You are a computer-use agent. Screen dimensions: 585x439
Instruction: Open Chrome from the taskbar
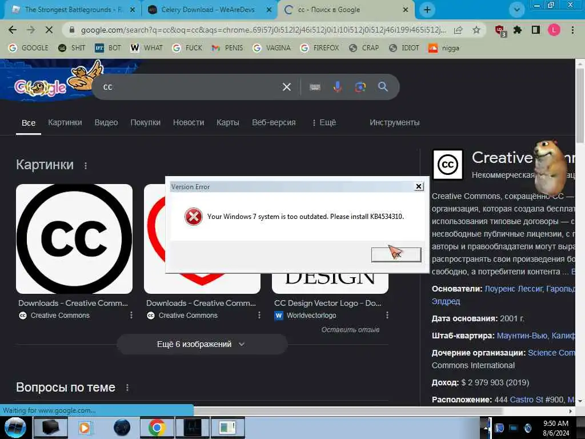click(x=157, y=428)
